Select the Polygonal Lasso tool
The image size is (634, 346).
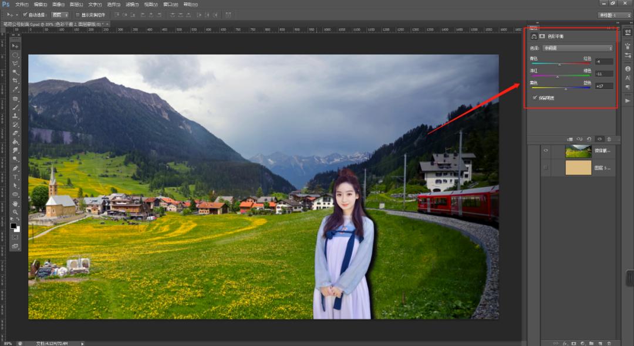pos(15,63)
